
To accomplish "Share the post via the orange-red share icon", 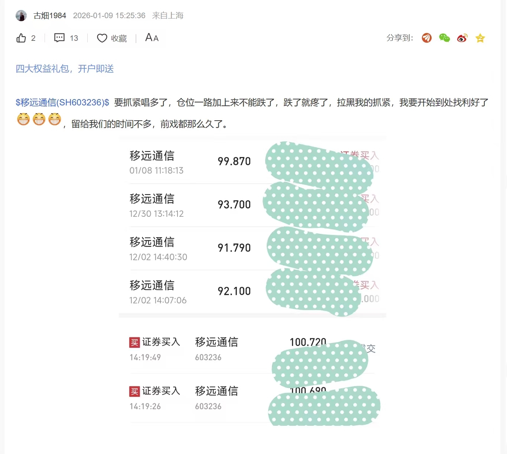I will coord(427,38).
